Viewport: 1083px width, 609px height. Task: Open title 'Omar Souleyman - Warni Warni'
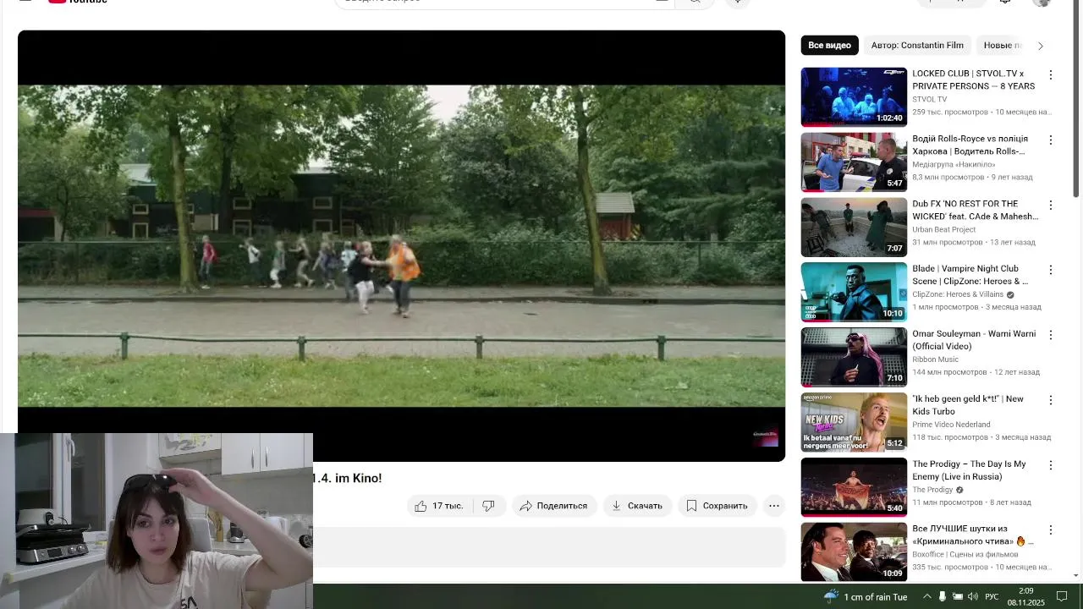click(x=974, y=340)
